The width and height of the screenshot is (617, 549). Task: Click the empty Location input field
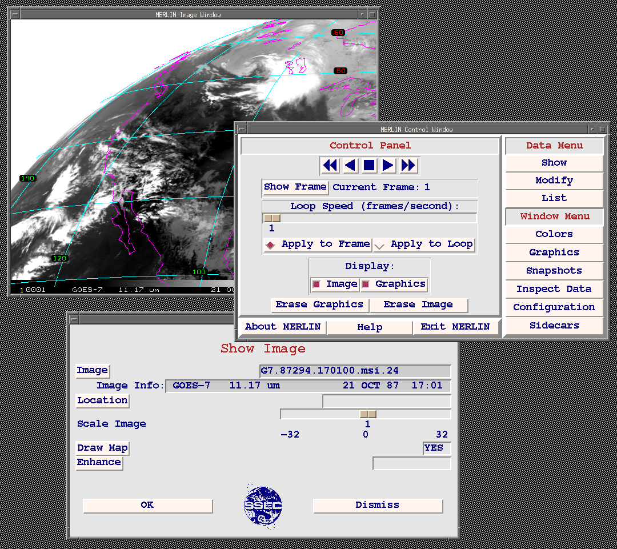tap(386, 401)
